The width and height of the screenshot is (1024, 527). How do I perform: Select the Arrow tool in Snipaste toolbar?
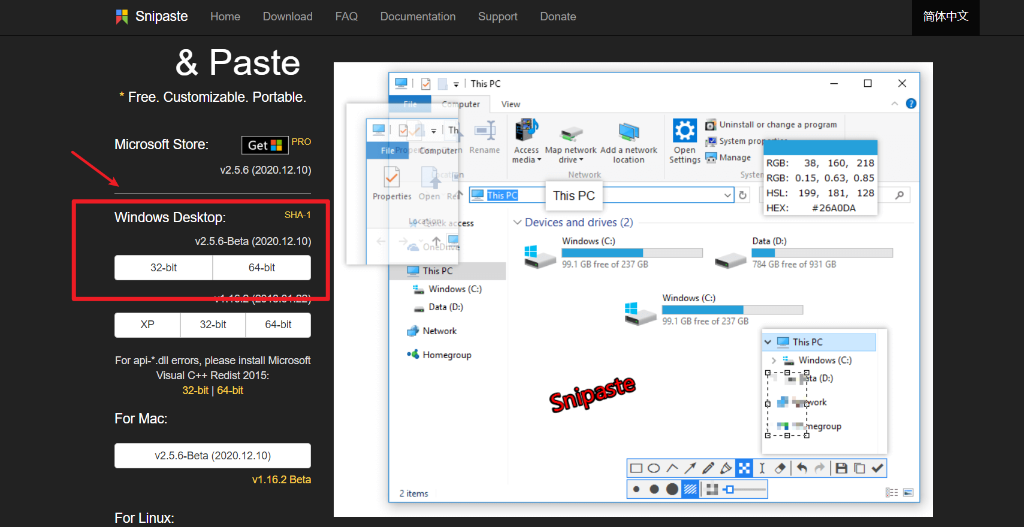[x=690, y=468]
